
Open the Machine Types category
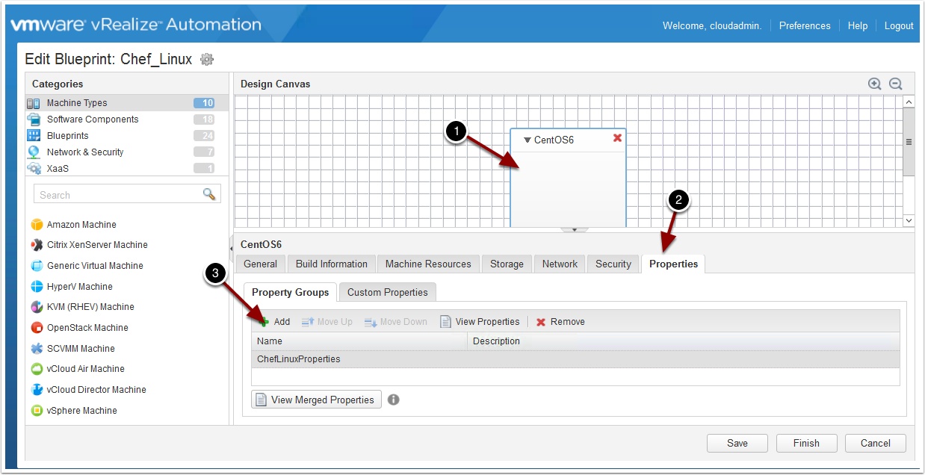127,103
